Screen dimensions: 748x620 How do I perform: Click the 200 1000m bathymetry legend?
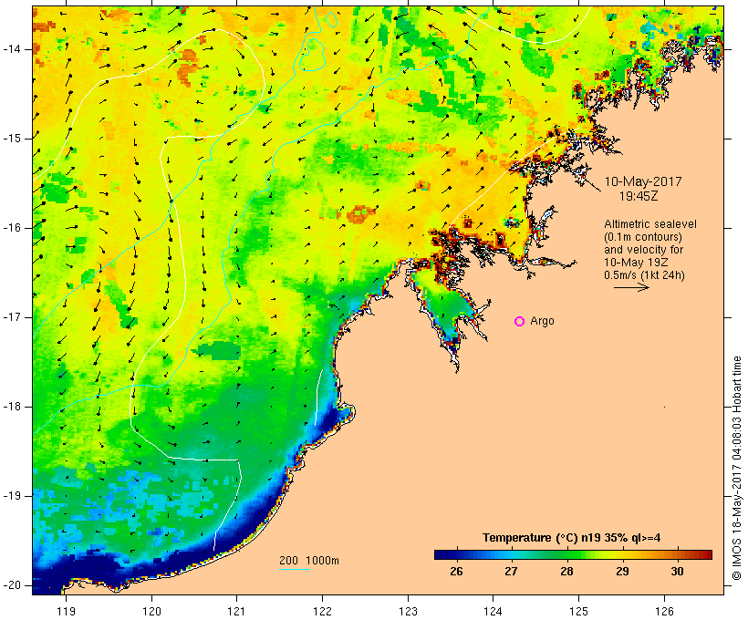(309, 561)
